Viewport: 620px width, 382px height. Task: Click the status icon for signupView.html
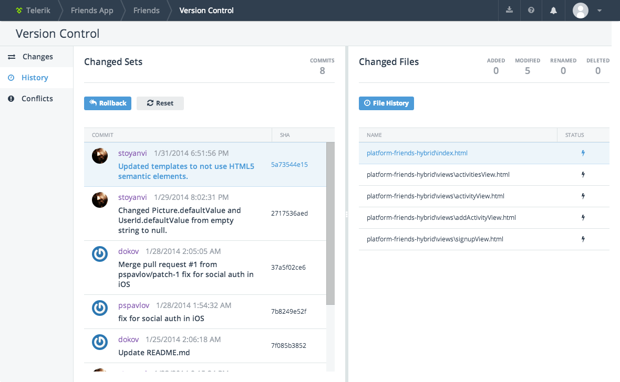(x=583, y=239)
